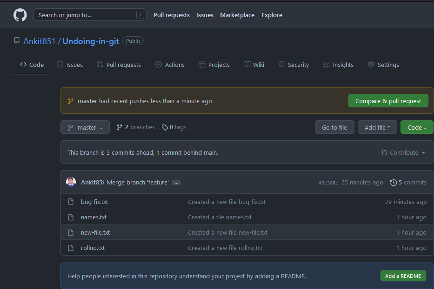Click file icon next to bug-fix.txt
The width and height of the screenshot is (434, 289).
point(71,202)
